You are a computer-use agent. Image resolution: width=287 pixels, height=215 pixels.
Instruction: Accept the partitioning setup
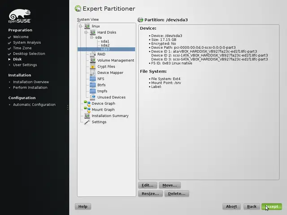coord(272,206)
